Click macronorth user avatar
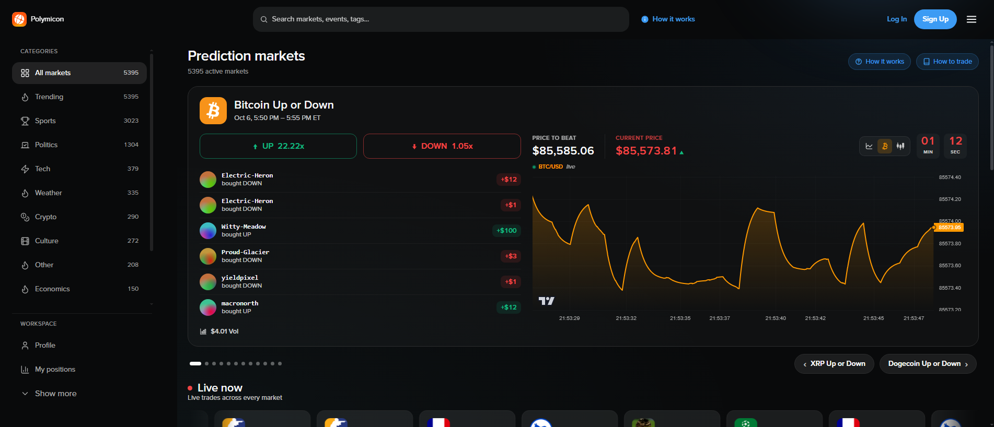994x427 pixels. tap(208, 307)
